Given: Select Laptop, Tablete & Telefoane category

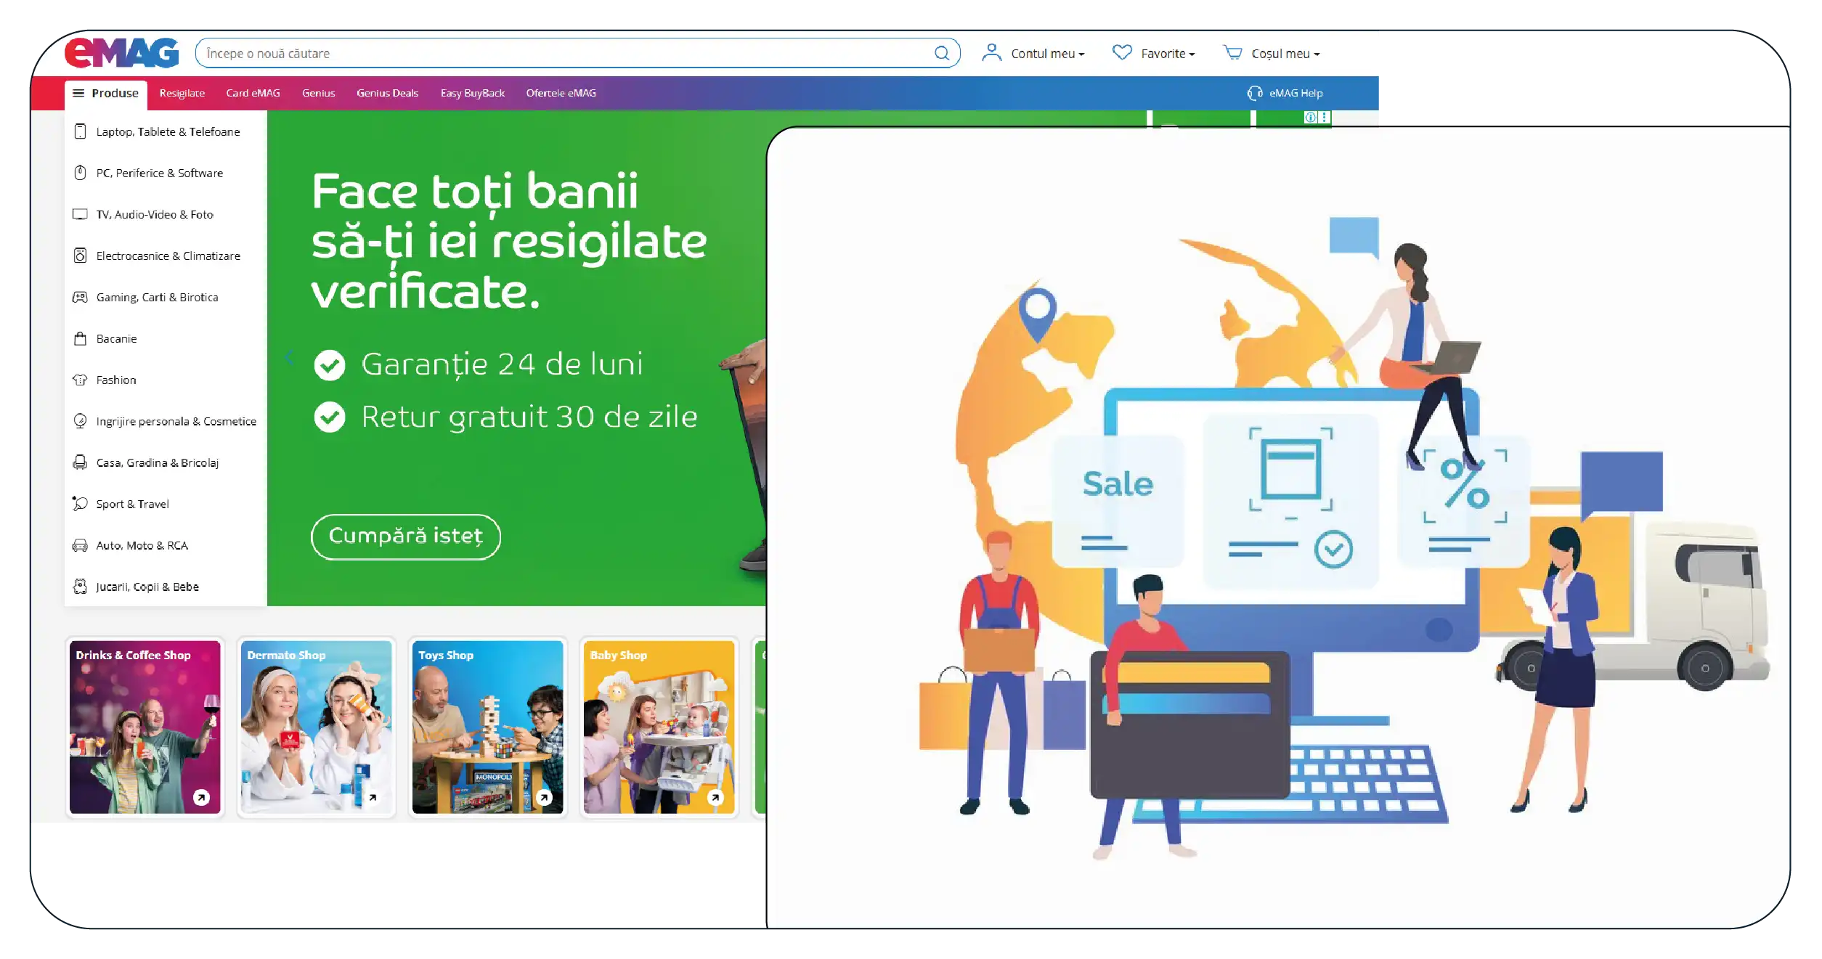Looking at the screenshot, I should [x=168, y=131].
